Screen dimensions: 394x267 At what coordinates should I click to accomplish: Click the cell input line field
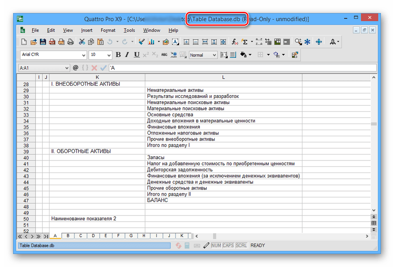coord(241,68)
